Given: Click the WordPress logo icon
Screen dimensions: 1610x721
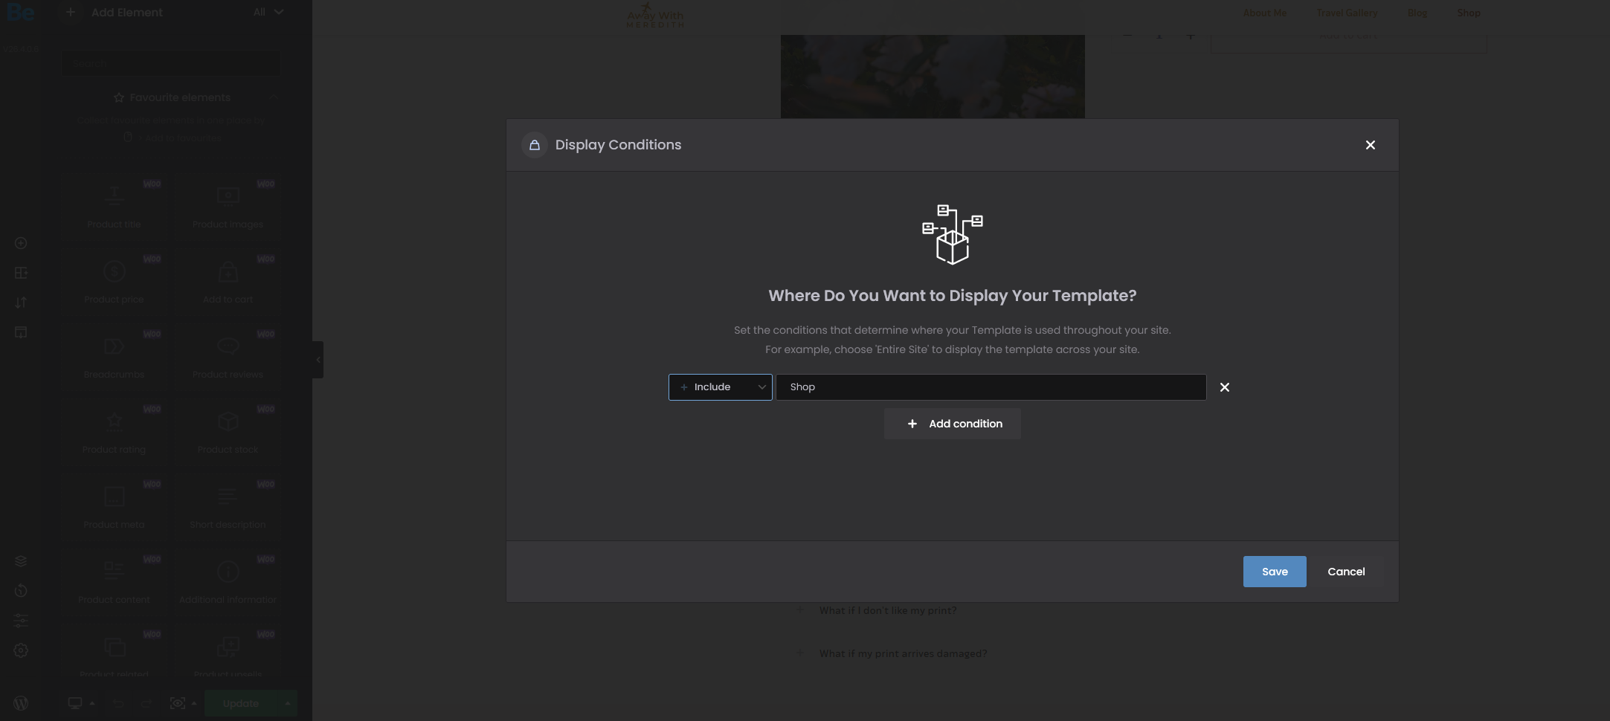Looking at the screenshot, I should coord(21,703).
